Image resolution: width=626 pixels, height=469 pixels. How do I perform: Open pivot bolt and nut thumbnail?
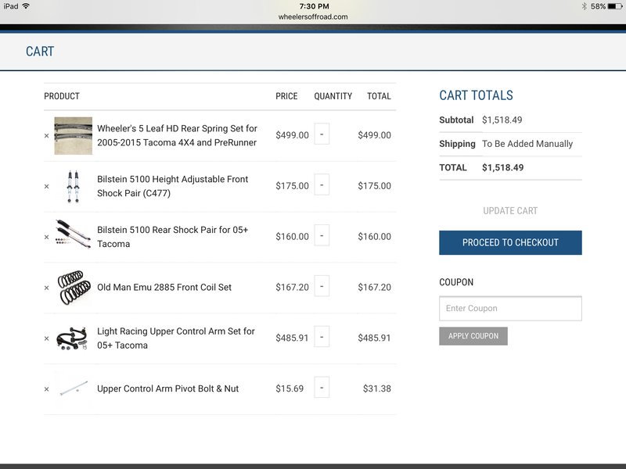pyautogui.click(x=73, y=388)
